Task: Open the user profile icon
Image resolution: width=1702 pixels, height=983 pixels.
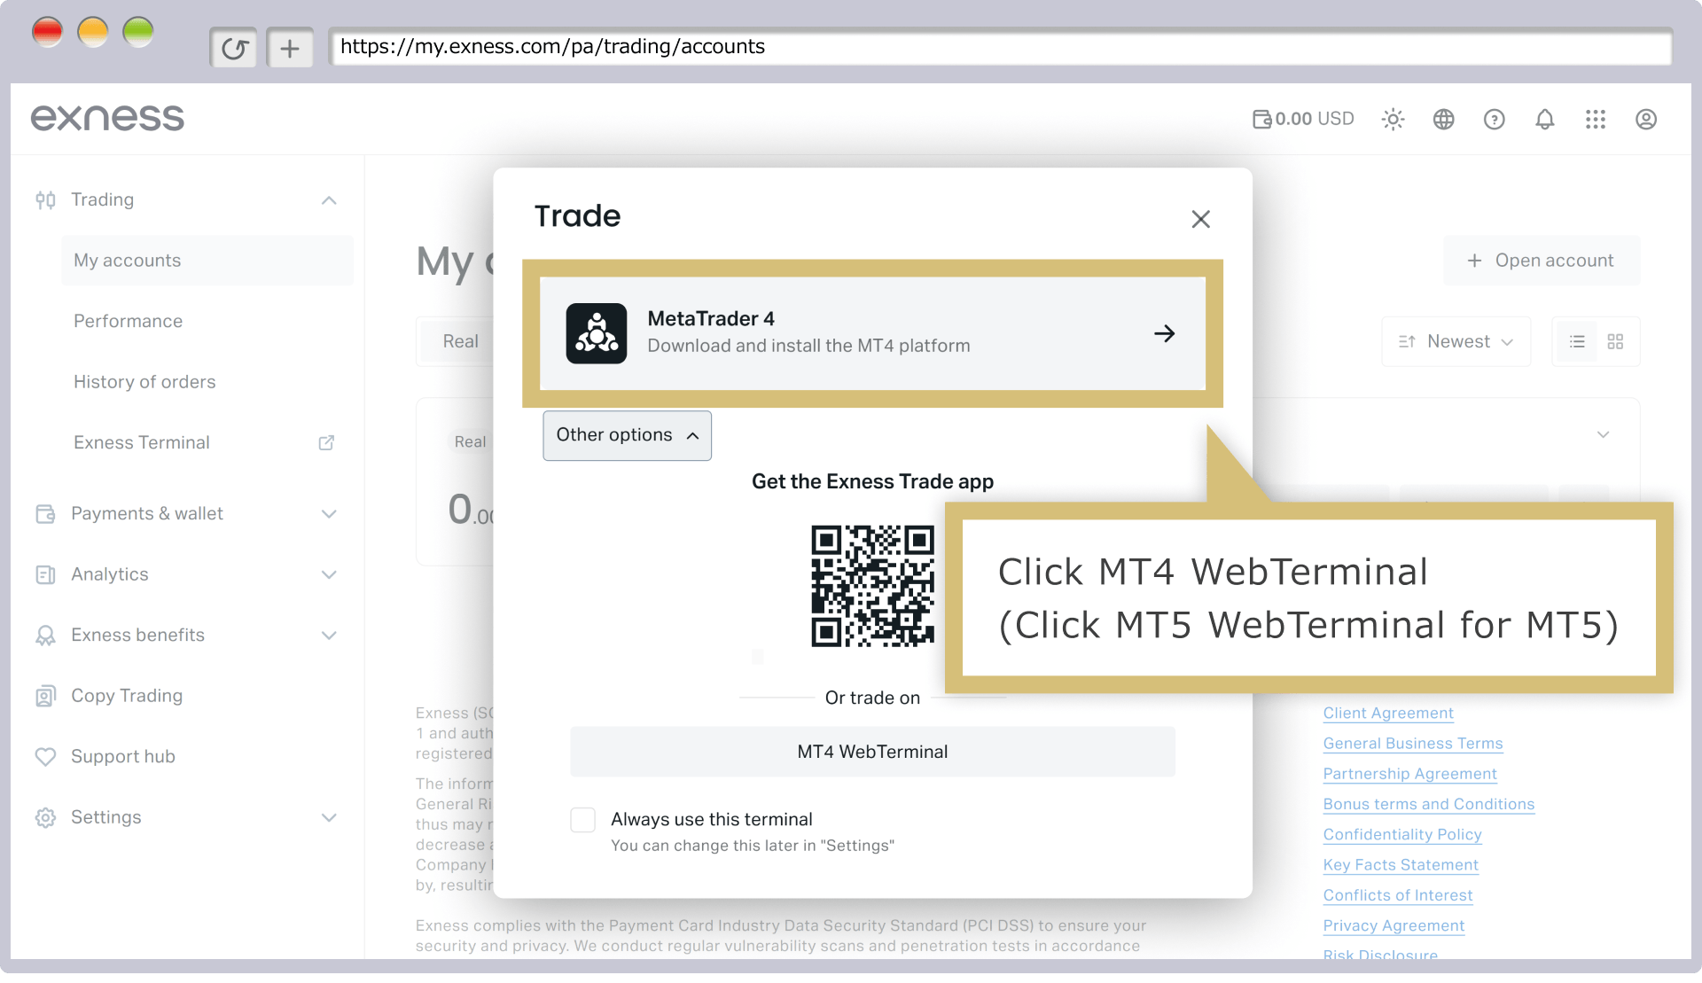Action: (1645, 119)
